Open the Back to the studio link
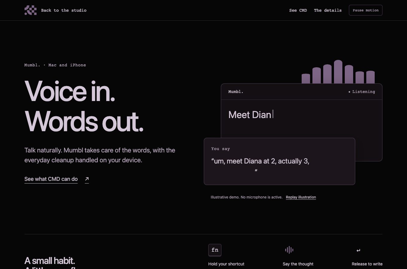Viewport: 407px width, 269px height. click(64, 10)
